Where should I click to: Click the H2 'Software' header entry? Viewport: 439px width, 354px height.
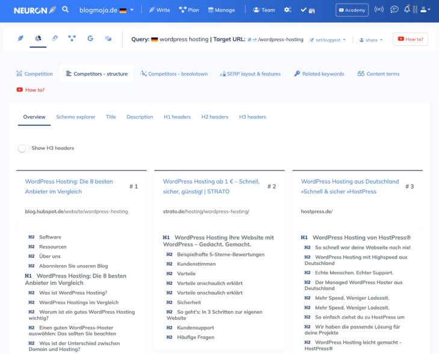pyautogui.click(x=45, y=237)
